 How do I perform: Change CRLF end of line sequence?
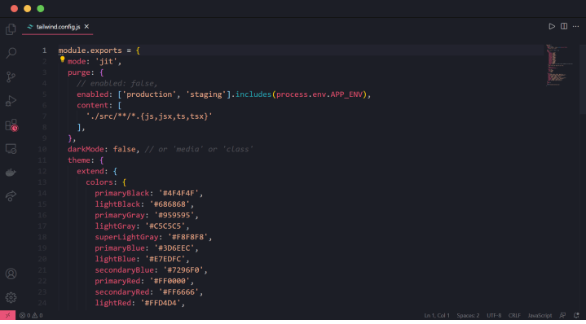[x=514, y=315]
